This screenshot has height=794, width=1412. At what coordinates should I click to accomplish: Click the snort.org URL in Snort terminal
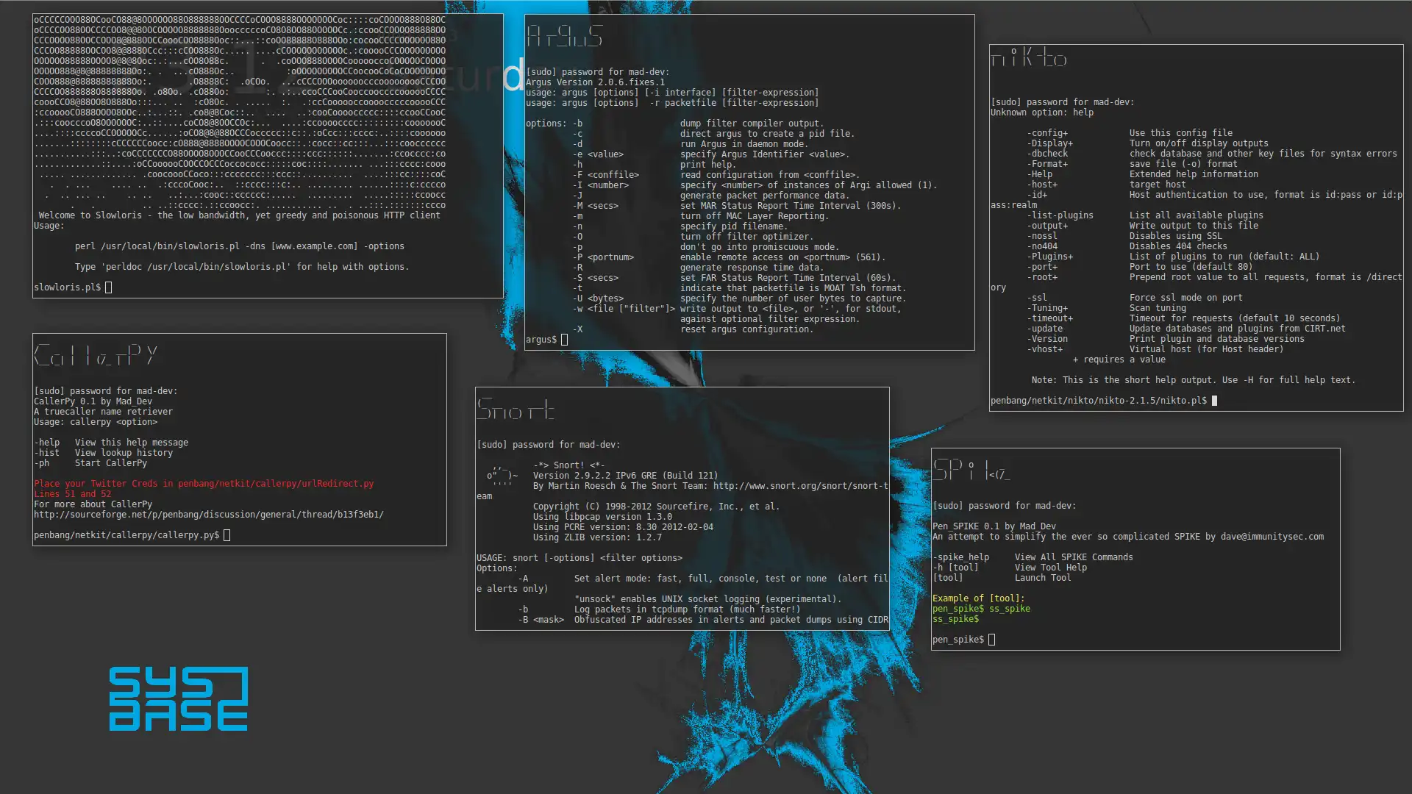point(800,486)
